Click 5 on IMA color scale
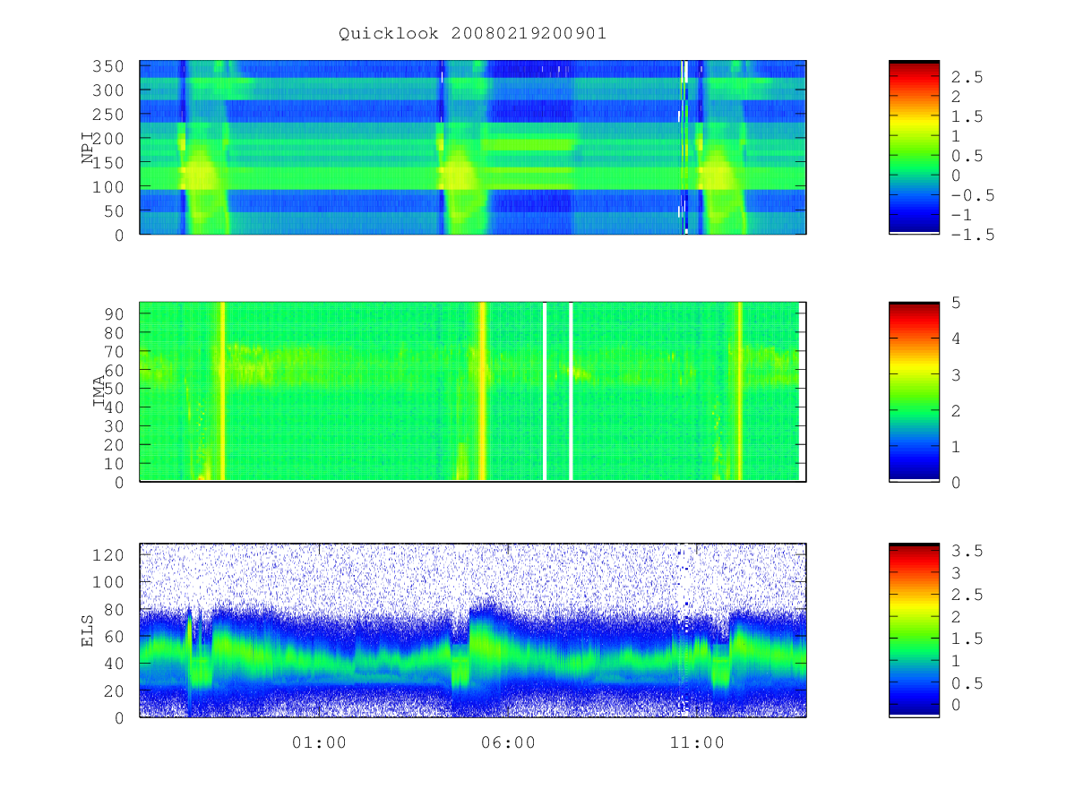This screenshot has height=806, width=1075. [x=956, y=303]
